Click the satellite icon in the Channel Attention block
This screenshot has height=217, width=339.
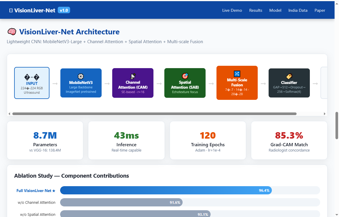[x=133, y=76]
